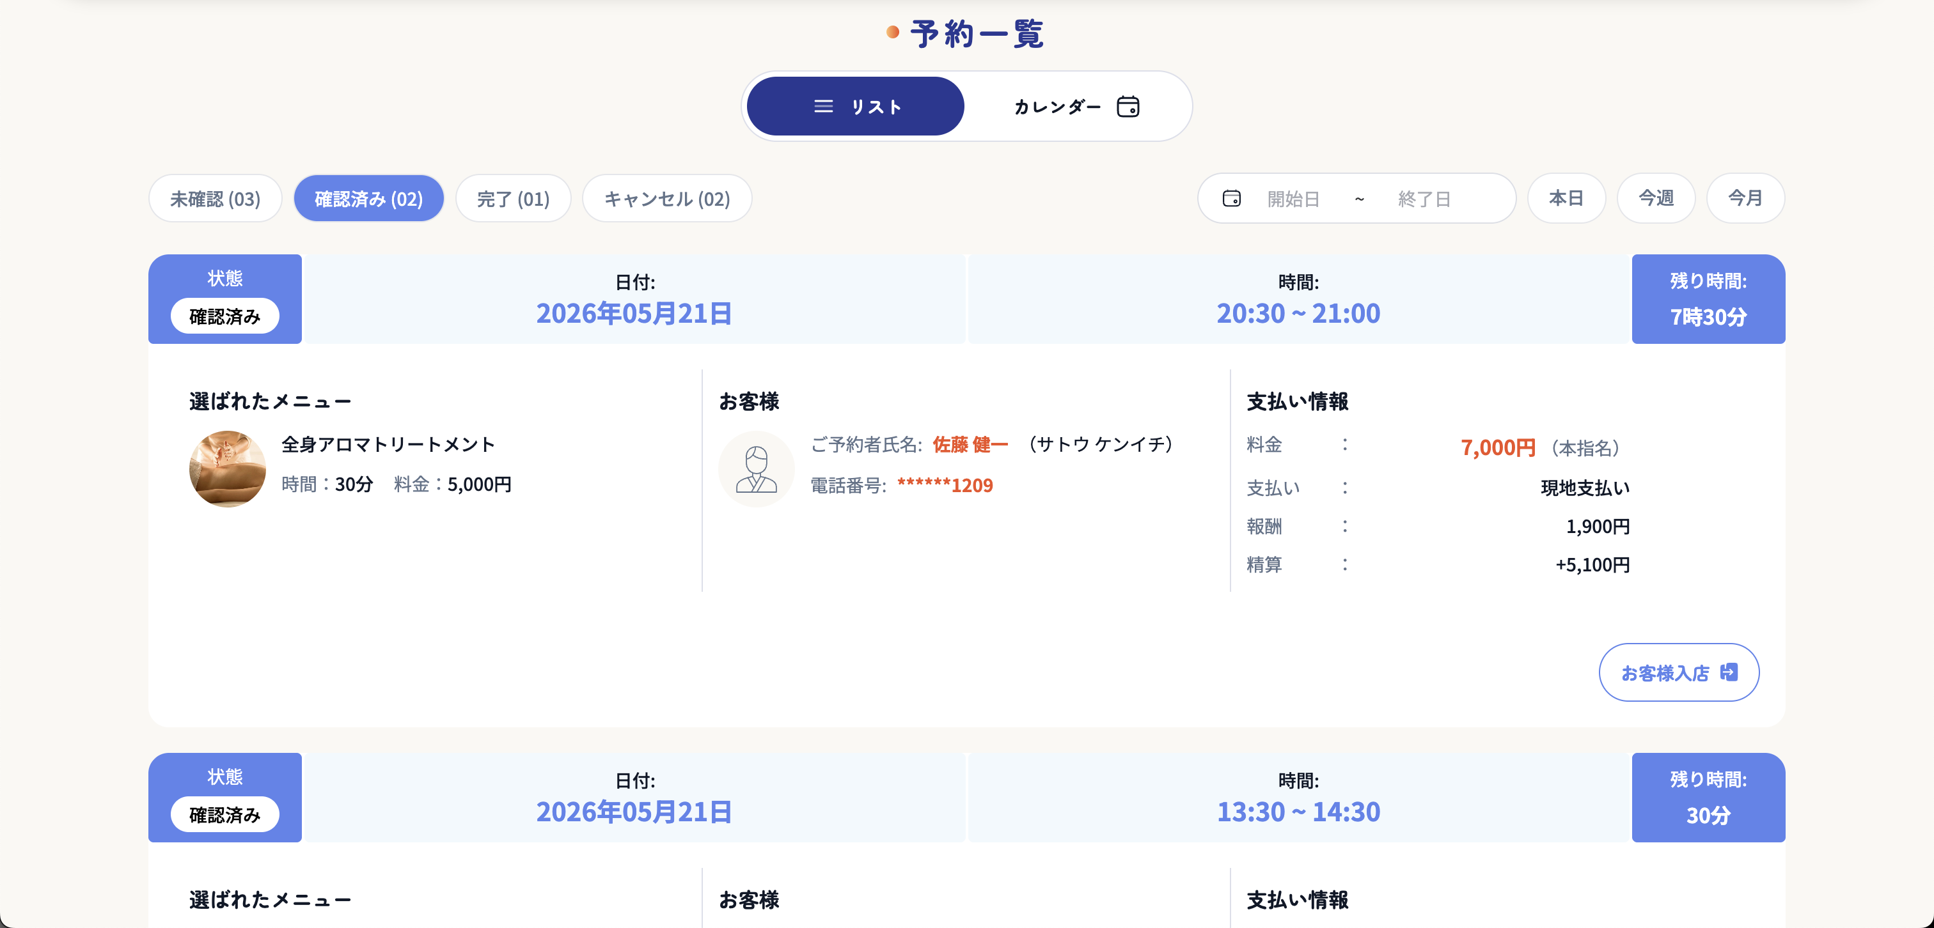
Task: Click the 確認済み status badge for 13:30 reservation
Action: (224, 815)
